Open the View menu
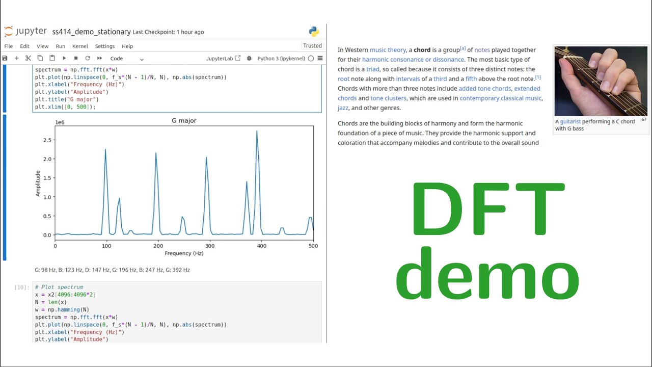Screen dimensions: 652x367 (42, 46)
